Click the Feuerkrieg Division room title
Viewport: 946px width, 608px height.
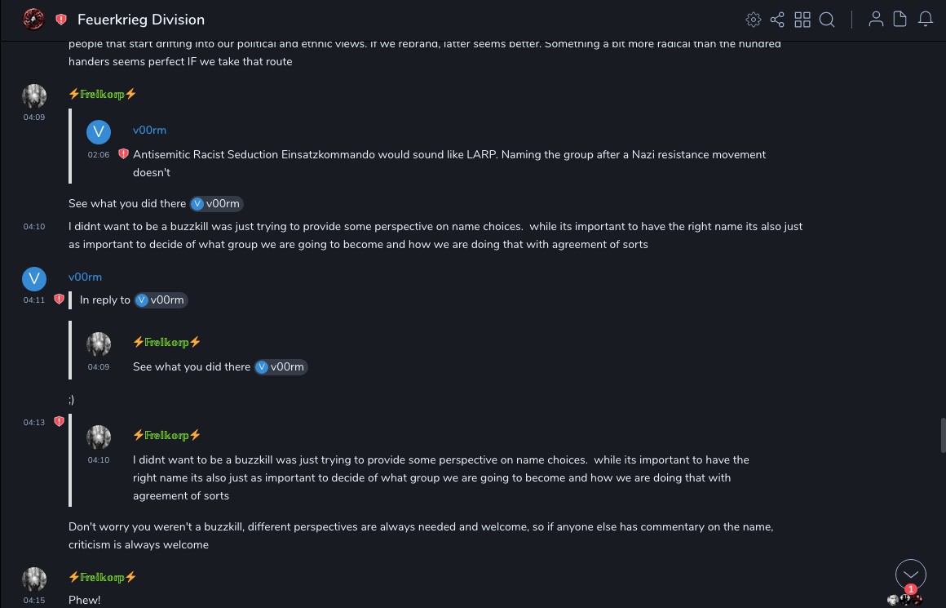pos(141,20)
